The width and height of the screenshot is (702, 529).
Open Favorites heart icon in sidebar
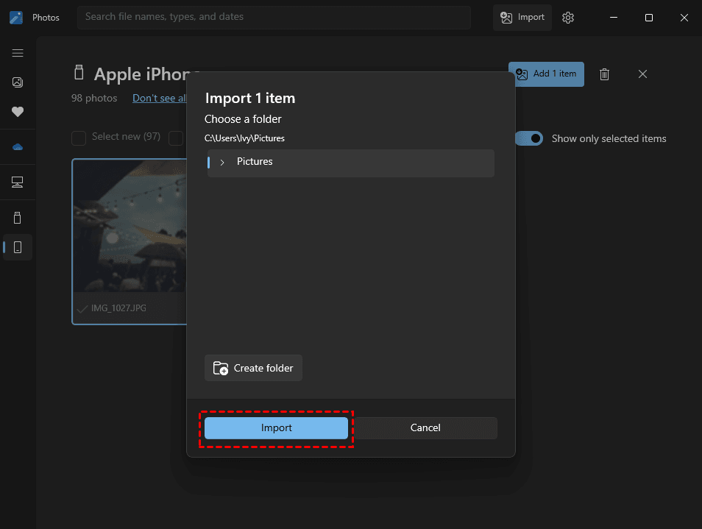coord(18,111)
